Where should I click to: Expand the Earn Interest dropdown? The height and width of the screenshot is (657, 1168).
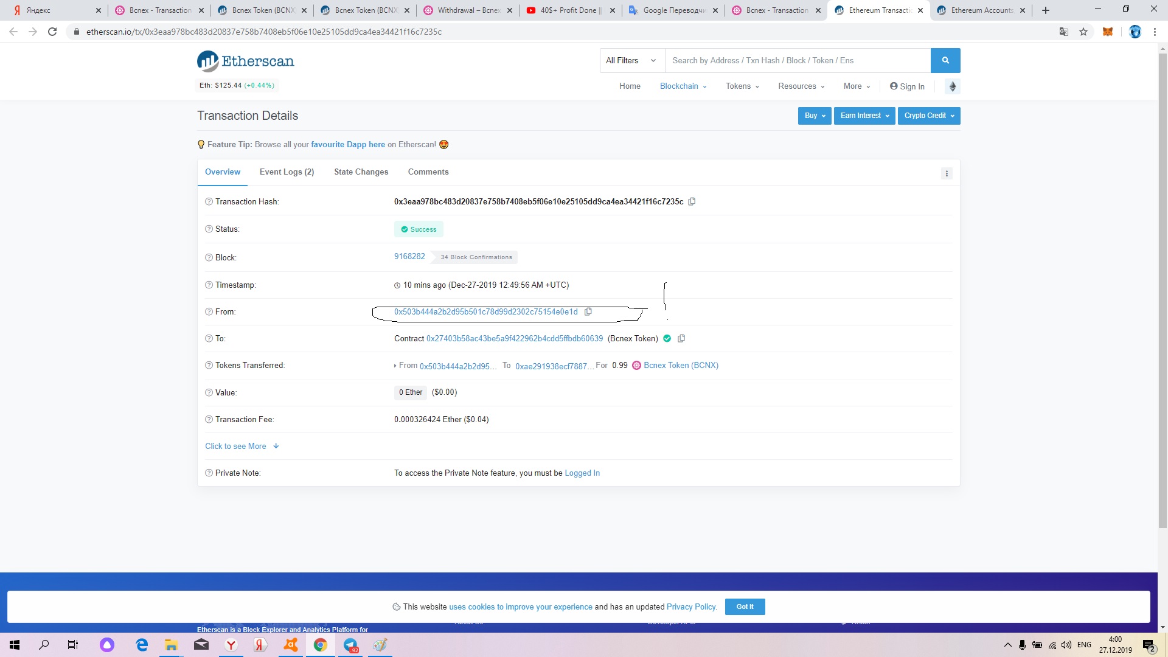click(864, 116)
